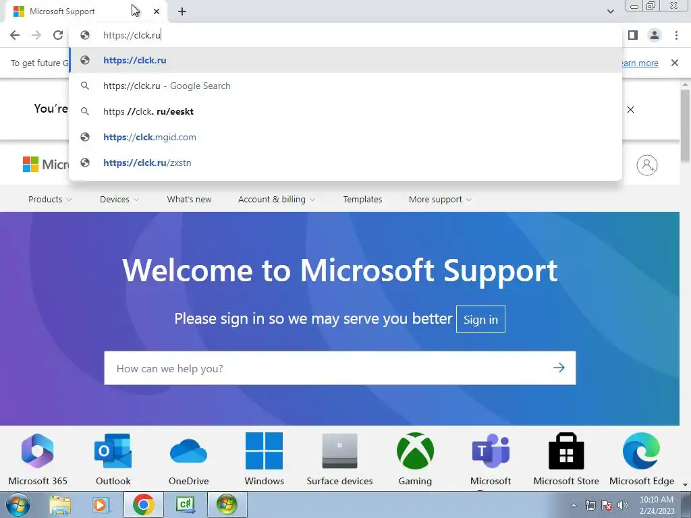Click the network tray icon
691x518 pixels.
click(590, 505)
